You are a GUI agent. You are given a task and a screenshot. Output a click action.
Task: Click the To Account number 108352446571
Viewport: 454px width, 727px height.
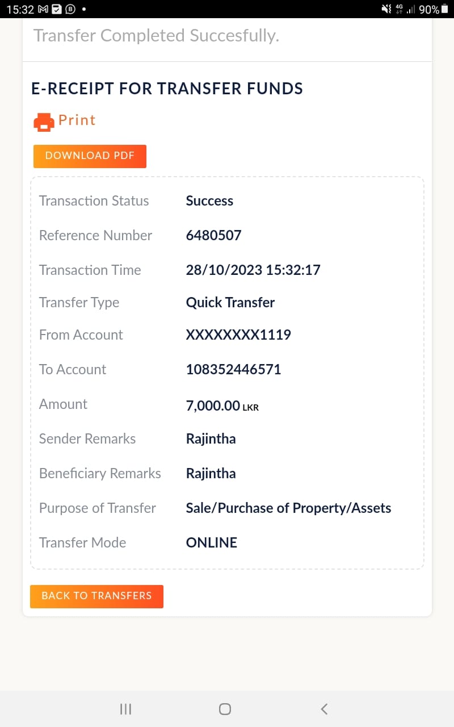[x=233, y=369]
